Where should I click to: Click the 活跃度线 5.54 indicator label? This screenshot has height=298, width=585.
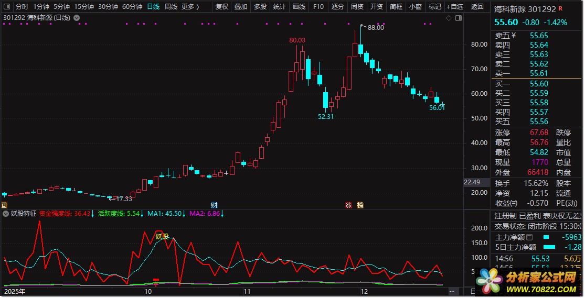119,214
